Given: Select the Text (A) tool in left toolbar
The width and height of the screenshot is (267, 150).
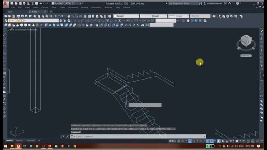Looking at the screenshot, I should pyautogui.click(x=5, y=100).
